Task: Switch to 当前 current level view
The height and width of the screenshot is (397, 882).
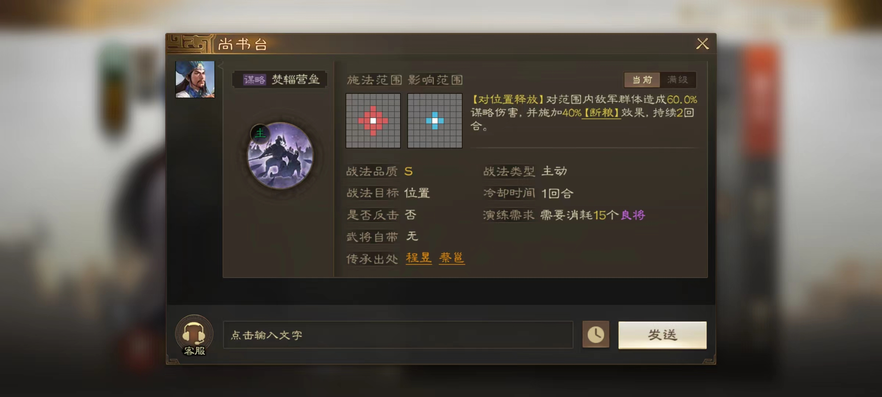Action: 642,80
